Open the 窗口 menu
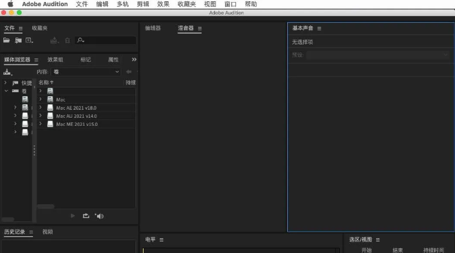Screen dimensions: 455x253 point(231,4)
